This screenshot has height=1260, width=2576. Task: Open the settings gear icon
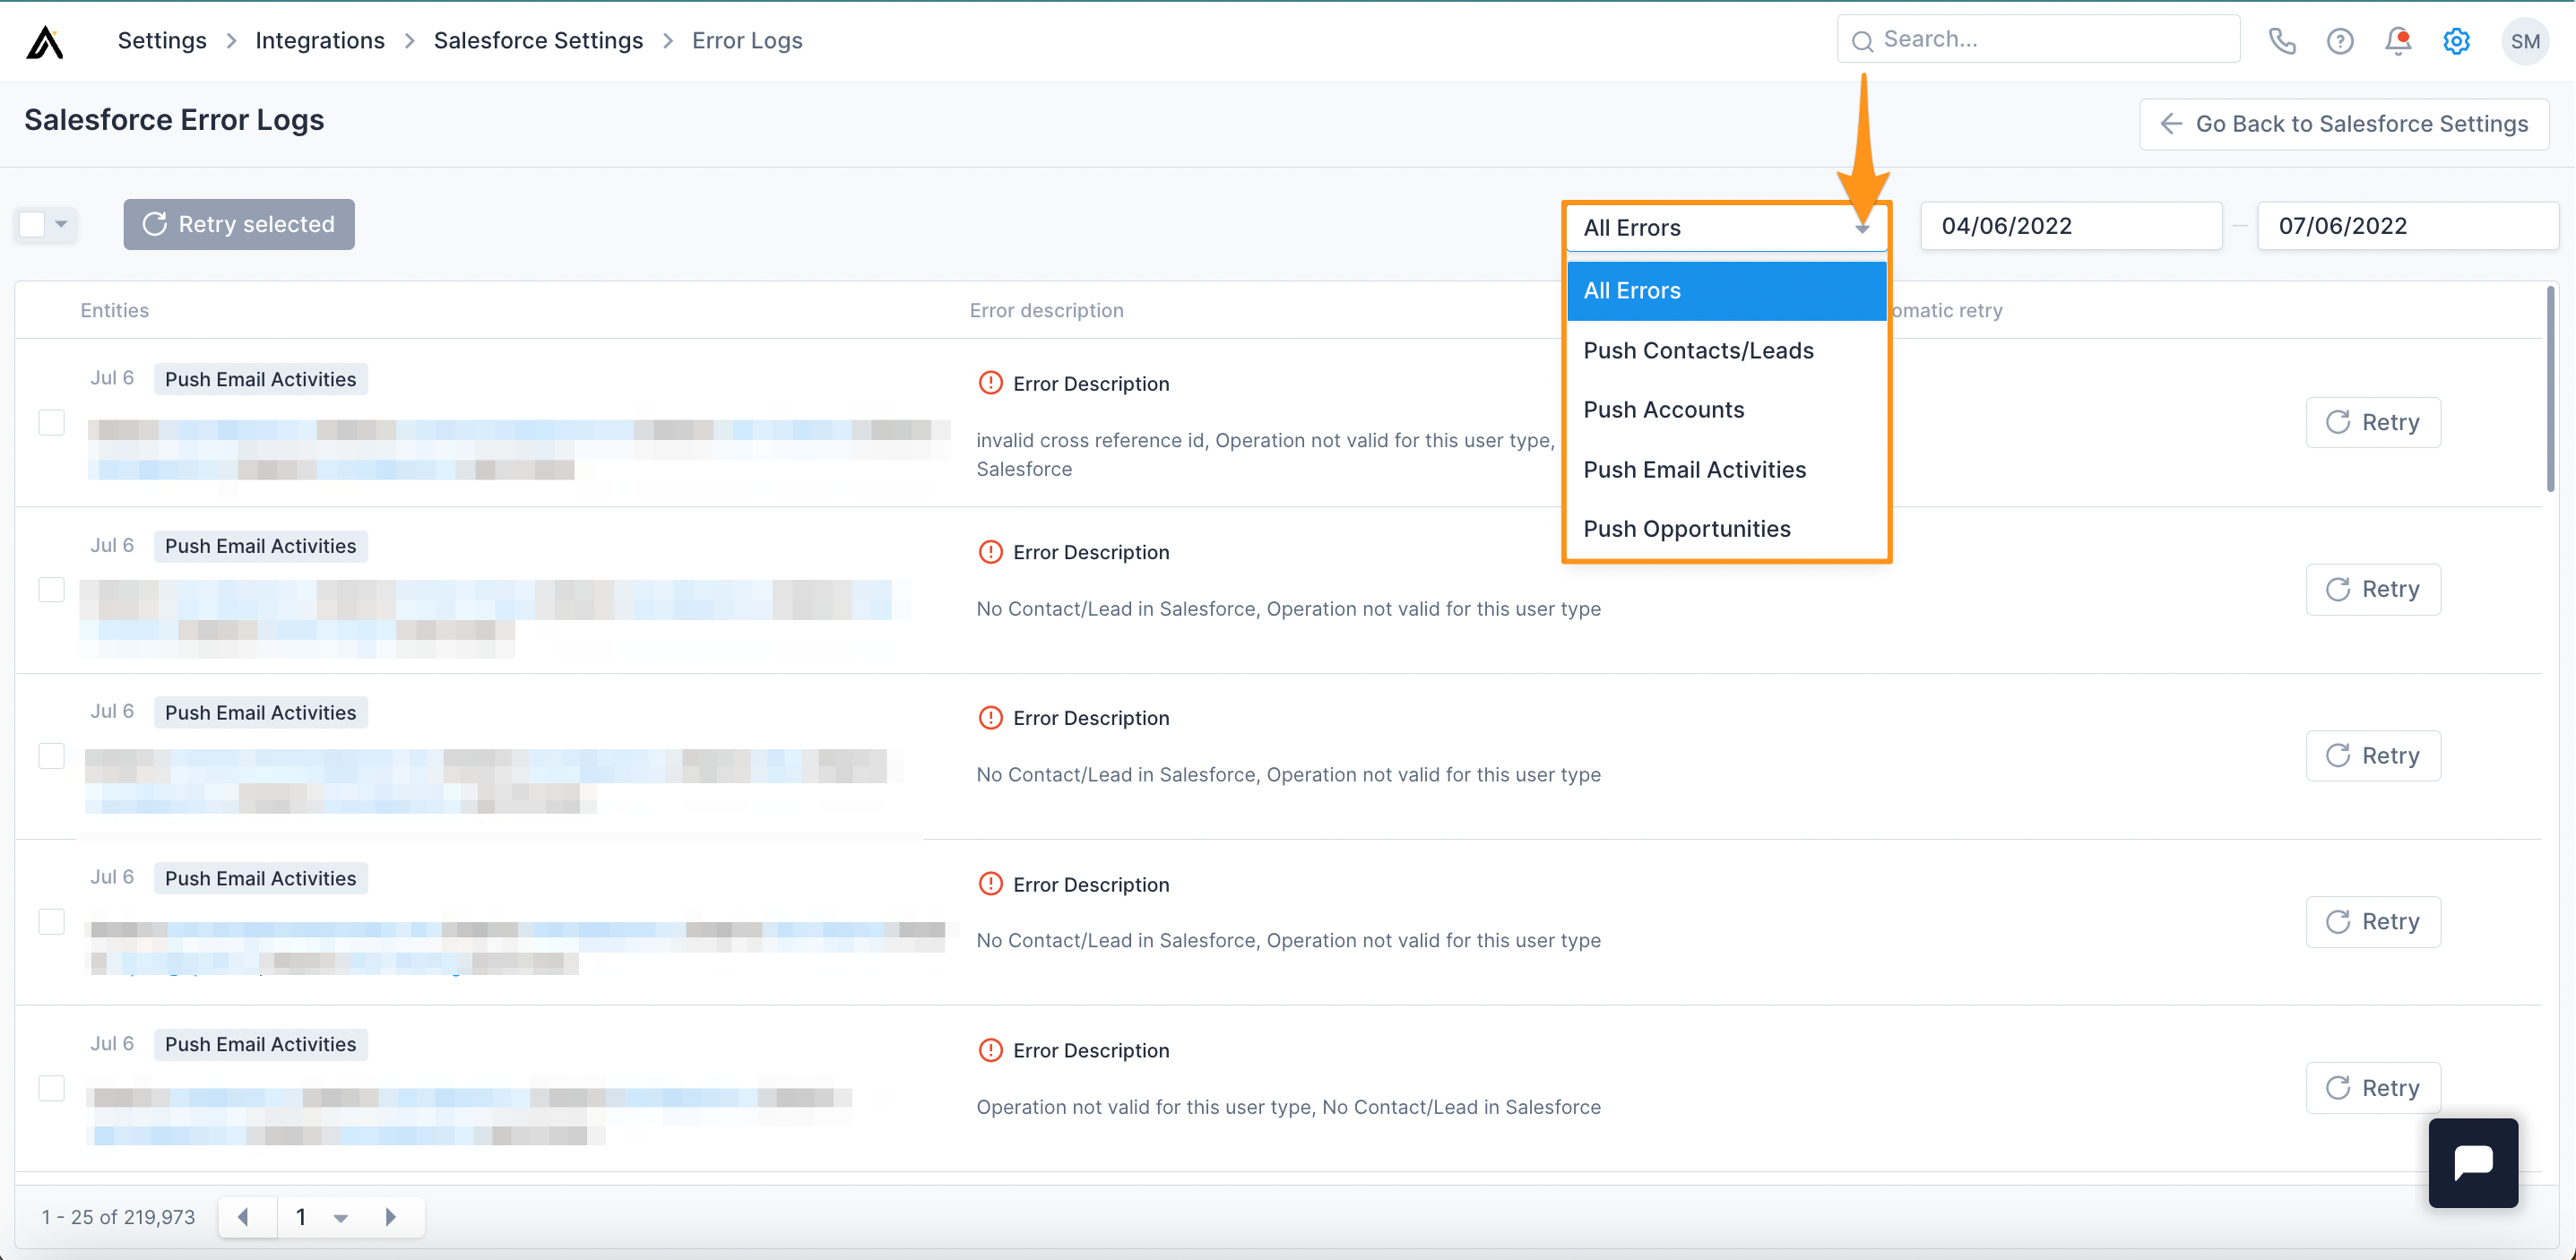2456,41
